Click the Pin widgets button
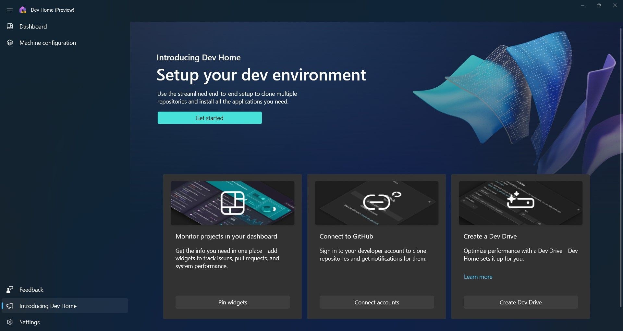Screen dimensions: 623x331 [x=233, y=302]
